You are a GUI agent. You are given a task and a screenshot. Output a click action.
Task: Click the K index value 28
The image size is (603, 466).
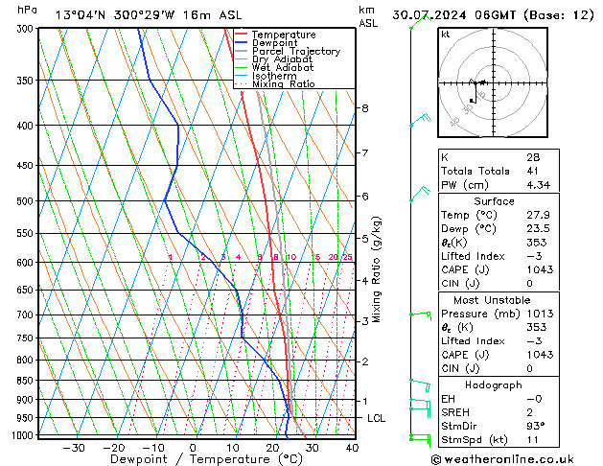[533, 157]
